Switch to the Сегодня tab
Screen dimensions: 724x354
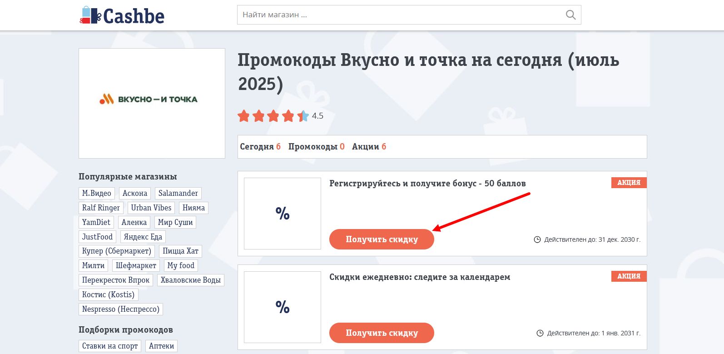260,146
